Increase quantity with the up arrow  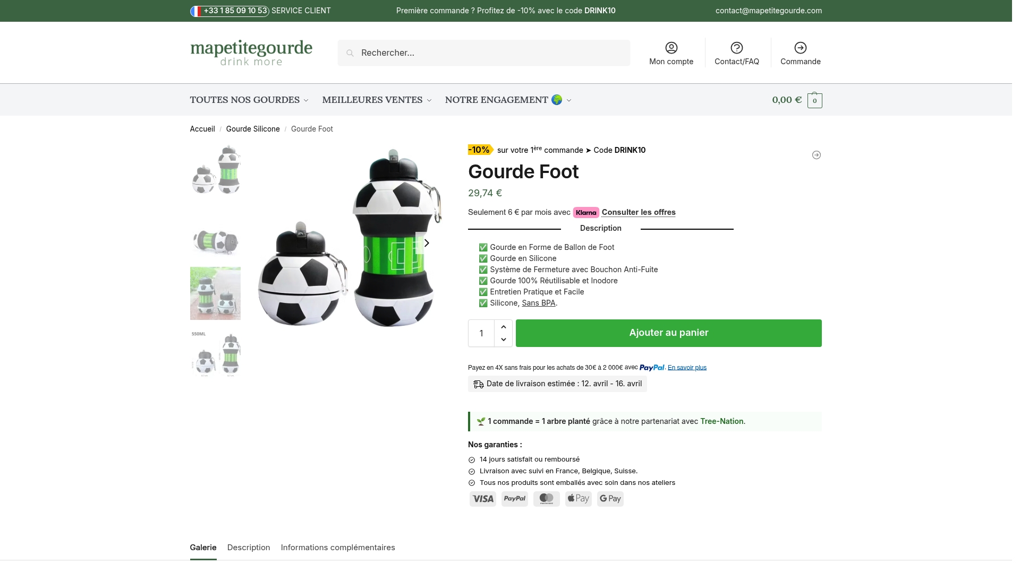(503, 326)
